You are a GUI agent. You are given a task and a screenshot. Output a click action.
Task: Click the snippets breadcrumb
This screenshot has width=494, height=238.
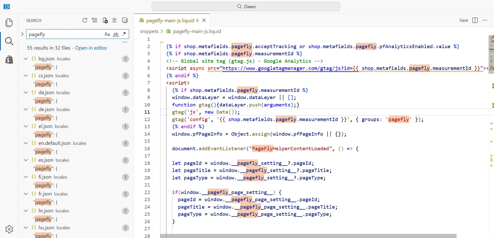click(x=149, y=31)
